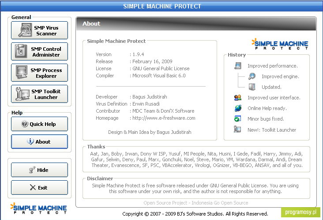Select the About button in sidebar
Image resolution: width=323 pixels, height=220 pixels.
point(39,142)
